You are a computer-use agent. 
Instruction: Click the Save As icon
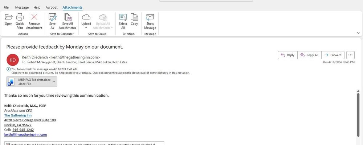[52, 17]
